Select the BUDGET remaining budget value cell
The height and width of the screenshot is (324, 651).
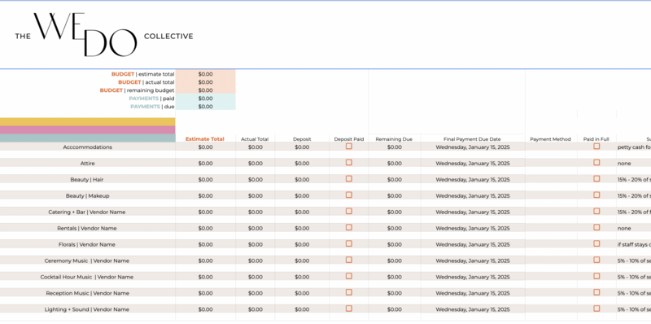pos(206,90)
